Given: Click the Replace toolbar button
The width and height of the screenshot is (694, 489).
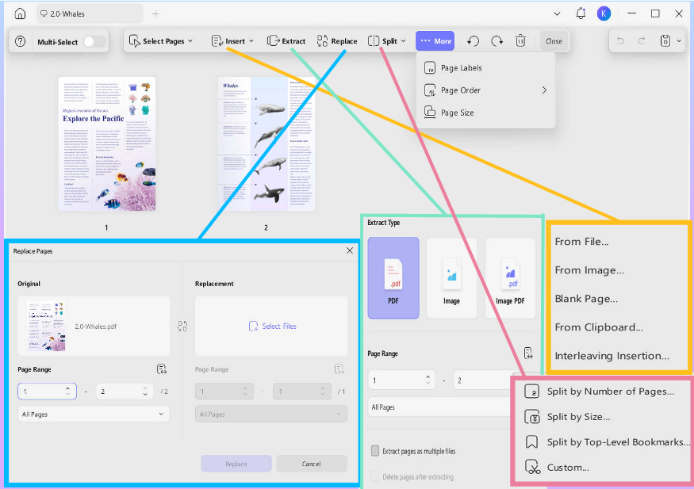Looking at the screenshot, I should (x=337, y=41).
